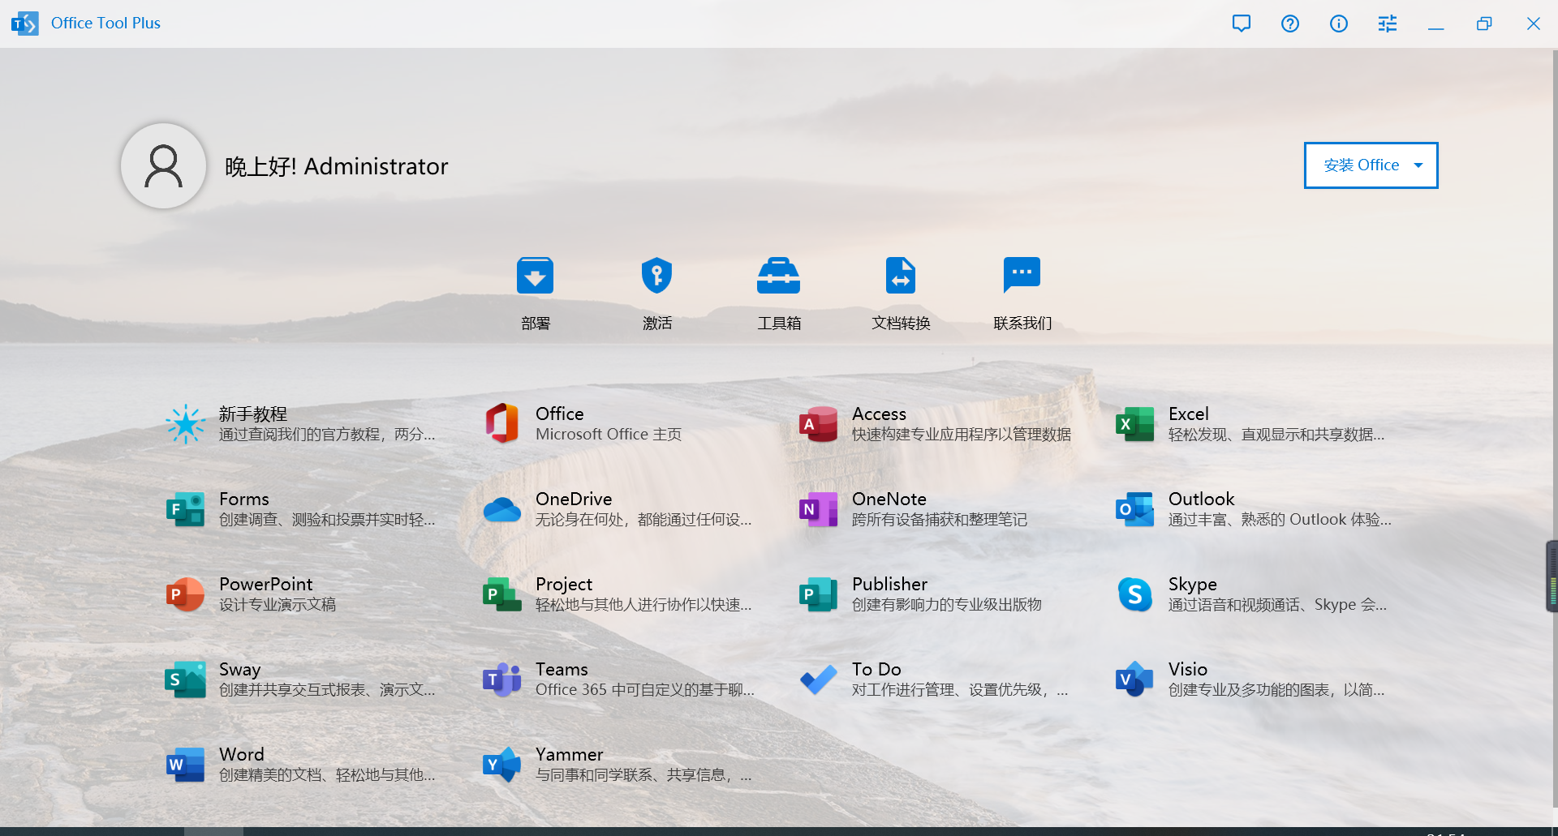
Task: Click the Administrator user avatar
Action: 163,166
